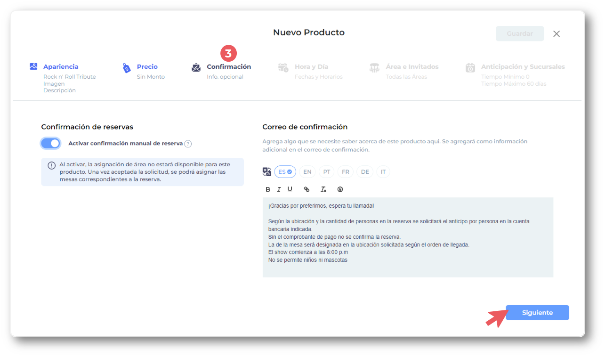Apply underline formatting in the editor
The height and width of the screenshot is (357, 605).
click(290, 189)
